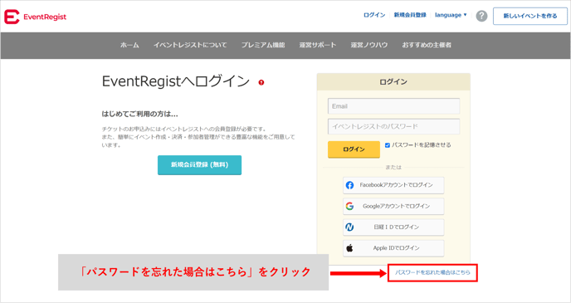Click the Google logo icon
This screenshot has height=303, width=571.
tap(349, 206)
